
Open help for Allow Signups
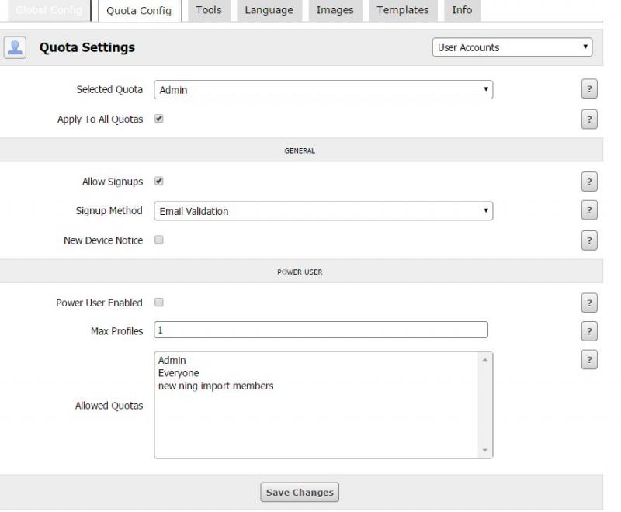(589, 182)
